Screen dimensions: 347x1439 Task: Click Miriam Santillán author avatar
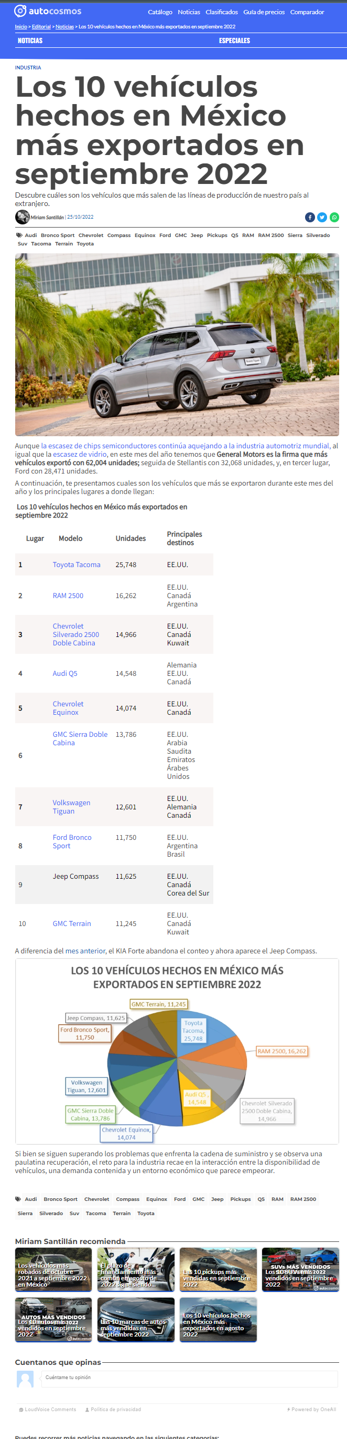tap(23, 217)
